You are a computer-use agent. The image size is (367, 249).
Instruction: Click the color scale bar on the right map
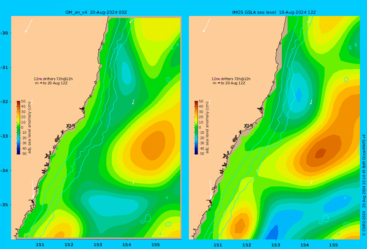[196, 128]
